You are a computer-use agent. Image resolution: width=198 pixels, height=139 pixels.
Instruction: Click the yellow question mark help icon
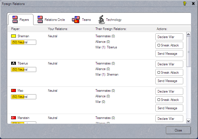184,4
